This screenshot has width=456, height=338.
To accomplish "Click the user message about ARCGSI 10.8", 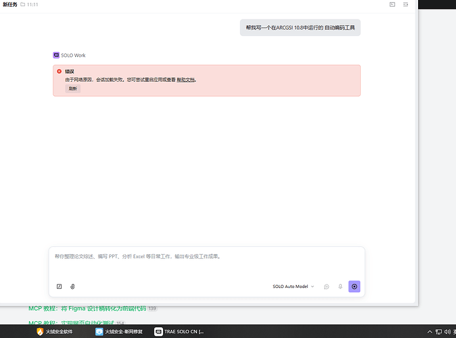I will (x=300, y=28).
